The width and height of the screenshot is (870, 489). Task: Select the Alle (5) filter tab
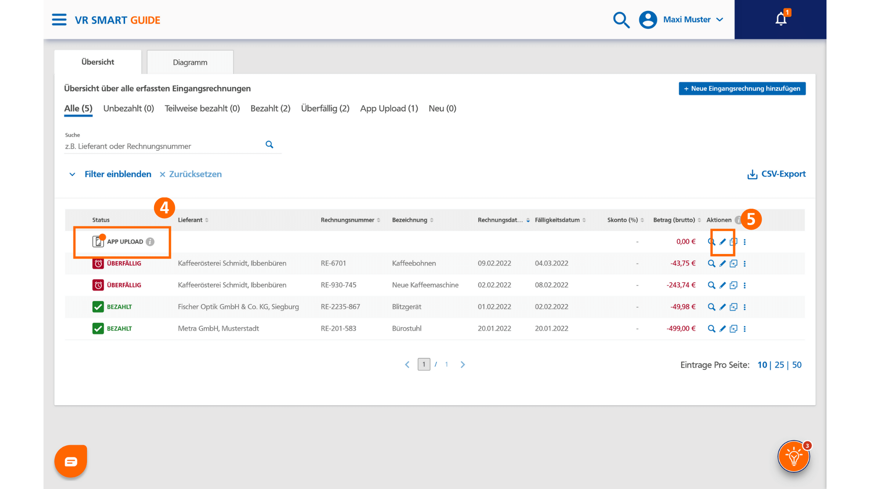(x=78, y=109)
